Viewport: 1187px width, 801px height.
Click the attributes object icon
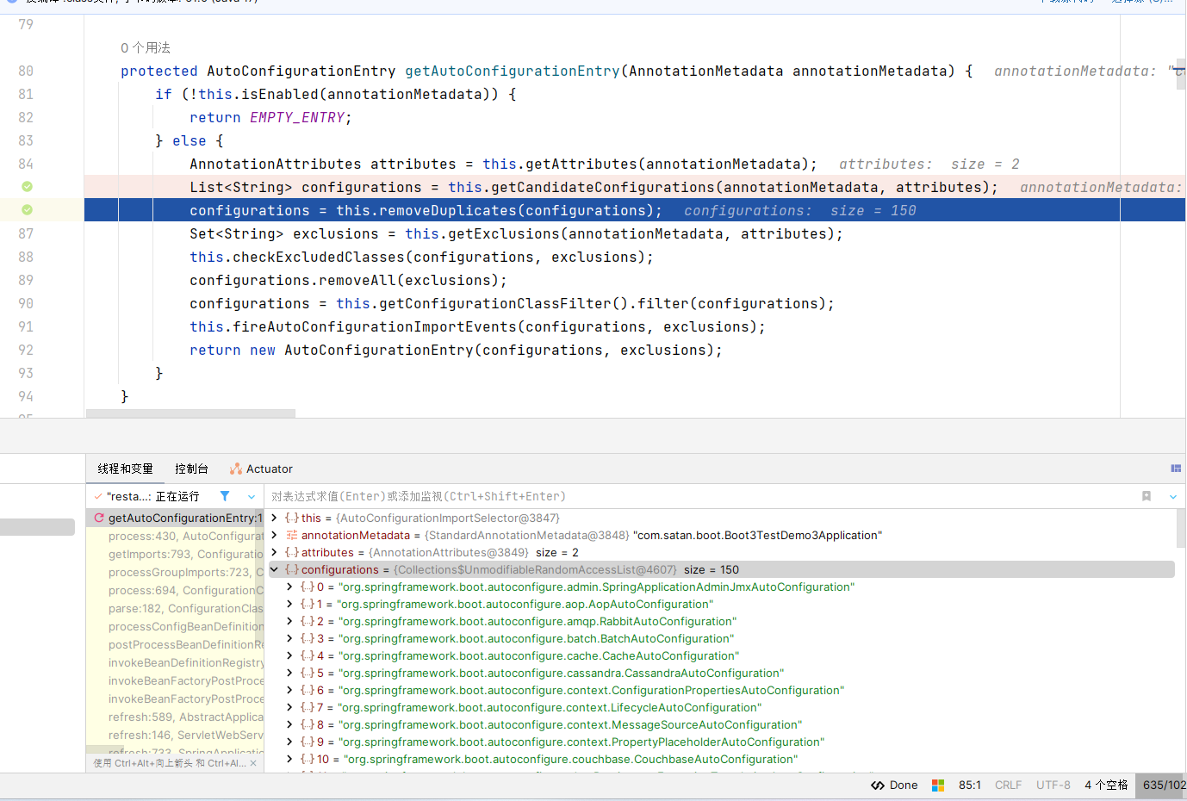coord(292,552)
